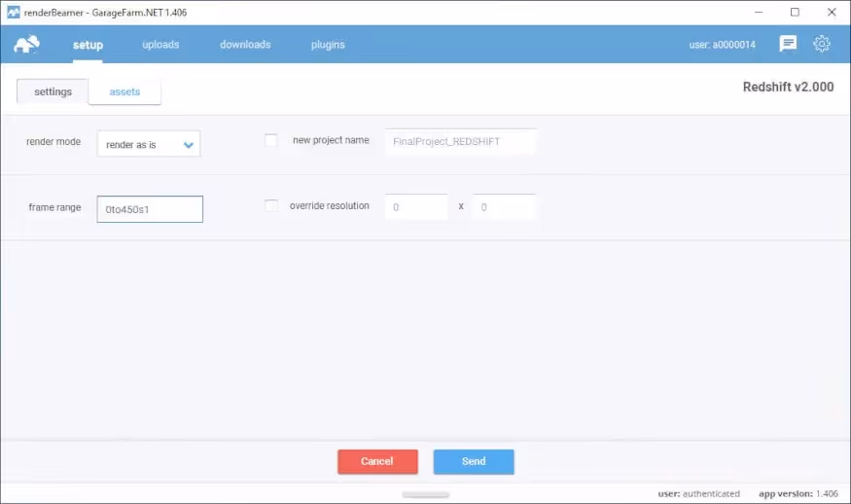Click the frame range input field
This screenshot has width=851, height=504.
point(150,209)
